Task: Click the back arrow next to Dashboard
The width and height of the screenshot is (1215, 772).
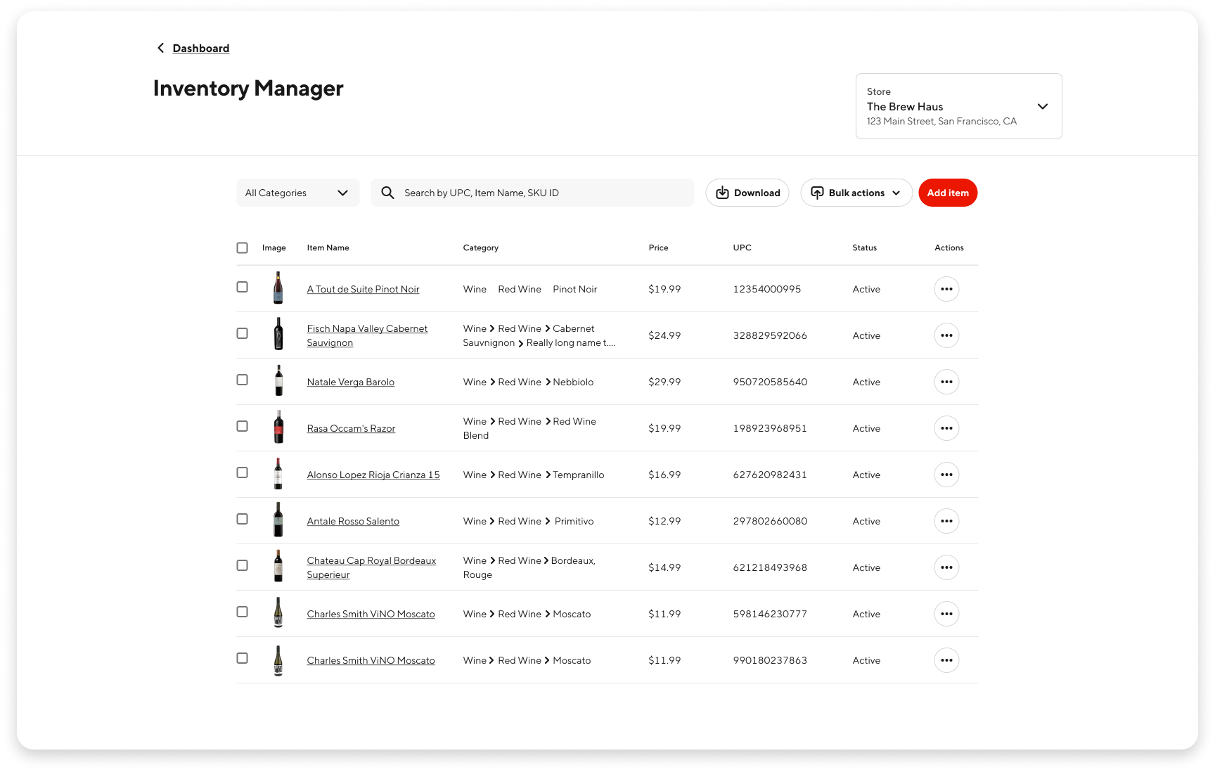Action: pos(160,48)
